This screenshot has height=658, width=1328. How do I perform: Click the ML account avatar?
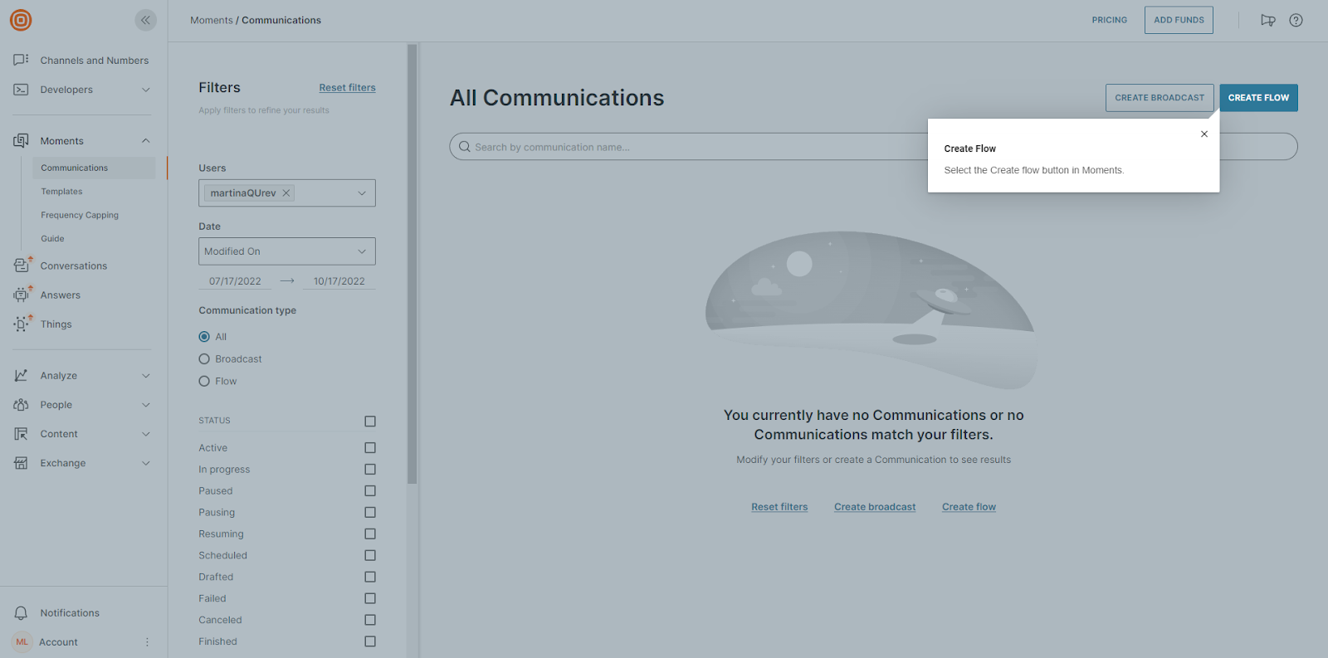pyautogui.click(x=22, y=642)
